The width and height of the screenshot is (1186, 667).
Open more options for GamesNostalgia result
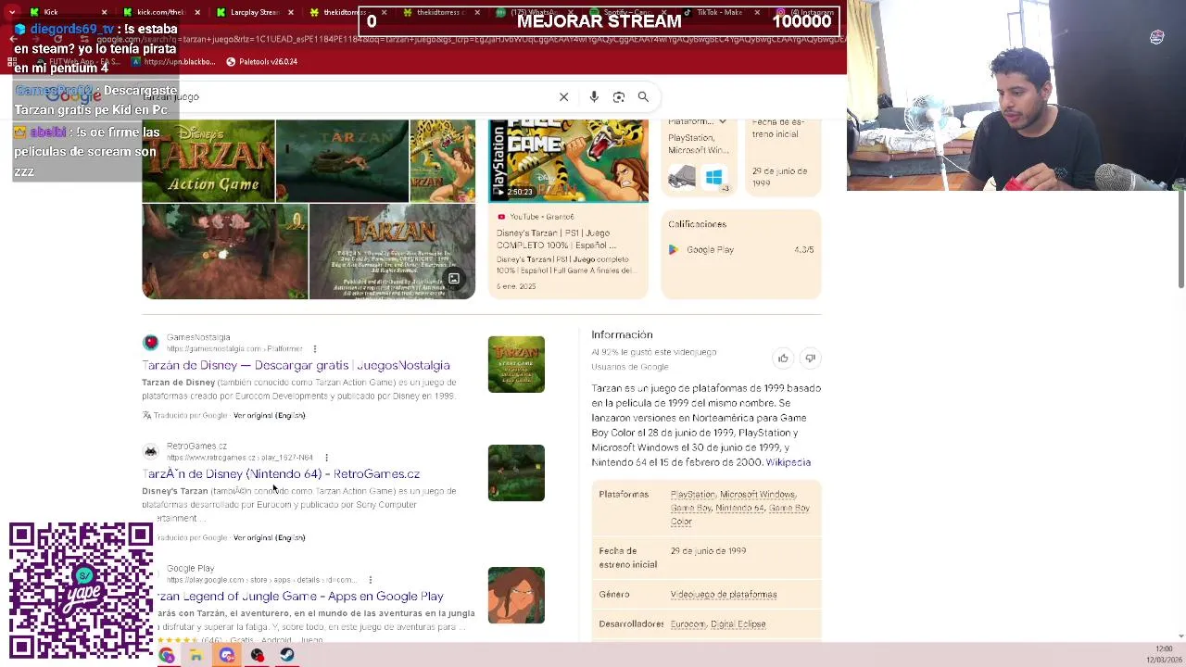(315, 349)
